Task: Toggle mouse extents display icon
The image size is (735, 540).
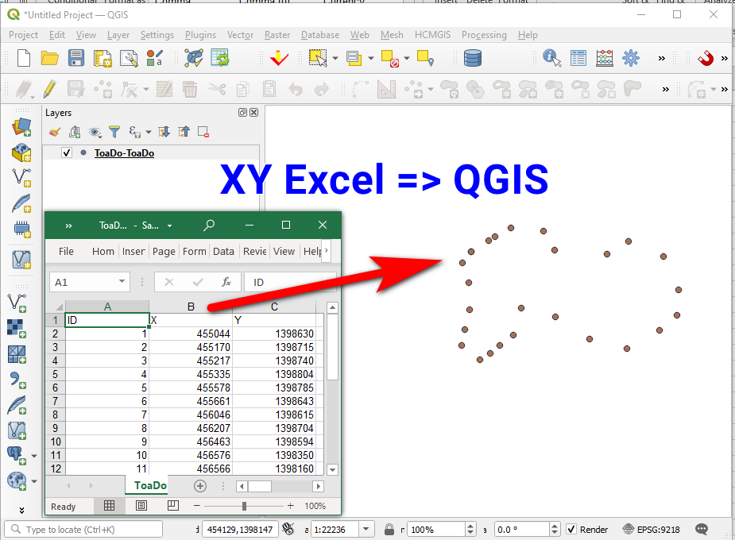Action: tap(288, 529)
